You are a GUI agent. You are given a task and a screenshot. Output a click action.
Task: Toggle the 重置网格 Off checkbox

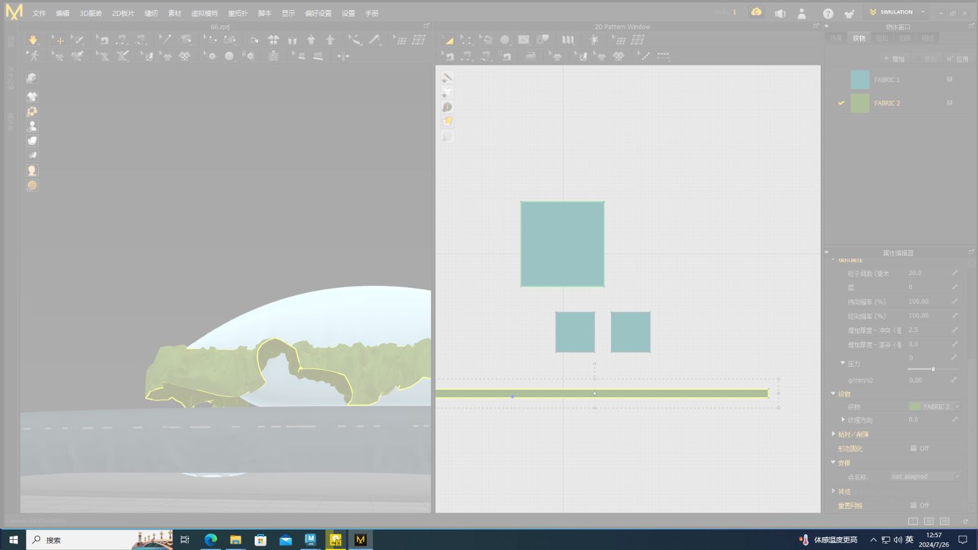point(913,505)
